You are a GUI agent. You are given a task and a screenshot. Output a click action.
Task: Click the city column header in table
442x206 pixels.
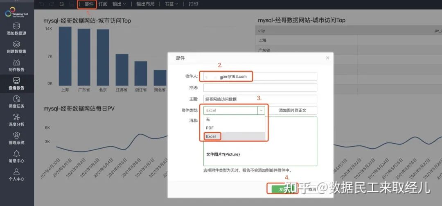[307, 30]
